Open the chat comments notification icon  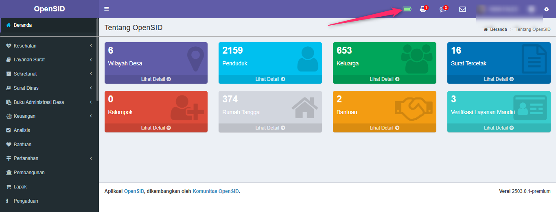pyautogui.click(x=443, y=9)
